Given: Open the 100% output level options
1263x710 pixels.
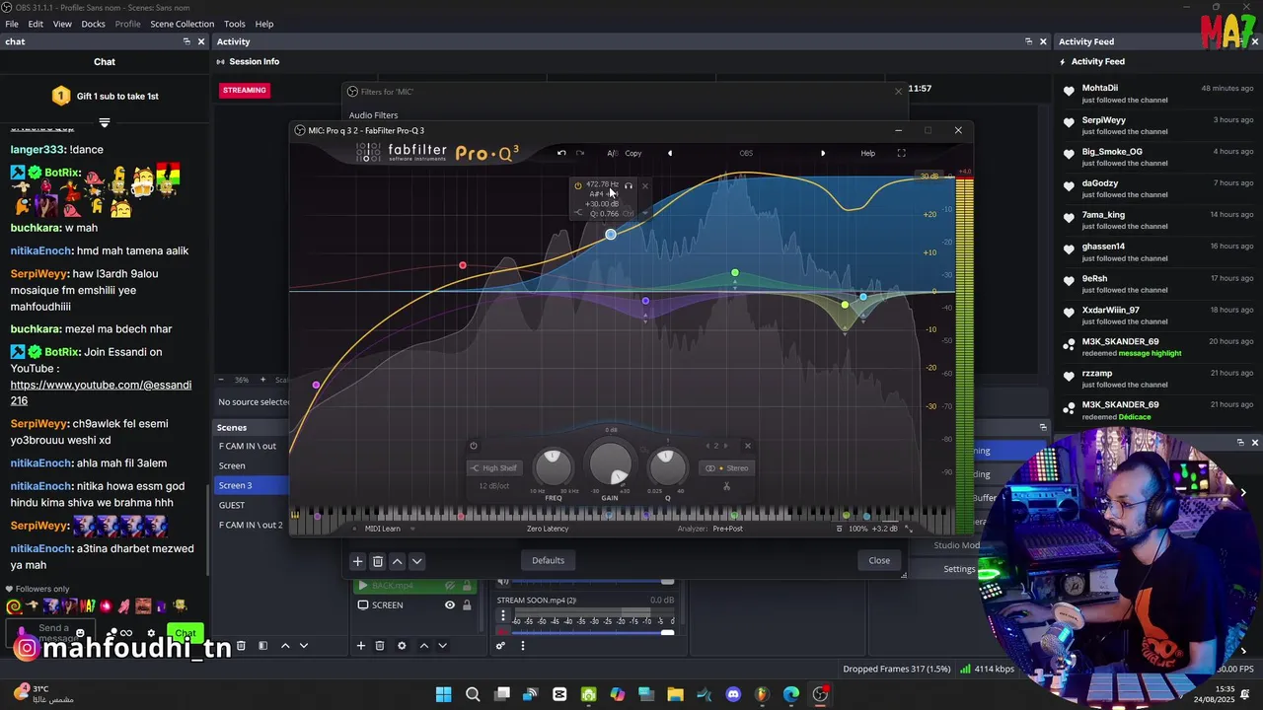Looking at the screenshot, I should [x=858, y=529].
